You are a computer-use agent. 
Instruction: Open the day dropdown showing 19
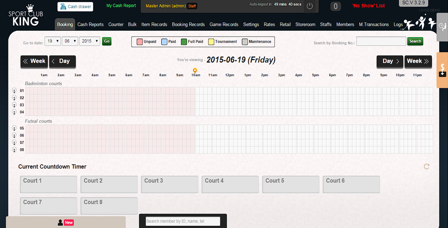[x=53, y=41]
